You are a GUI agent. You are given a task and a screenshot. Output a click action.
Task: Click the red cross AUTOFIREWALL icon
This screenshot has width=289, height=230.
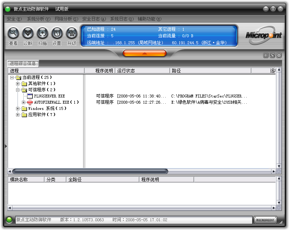coord(30,102)
